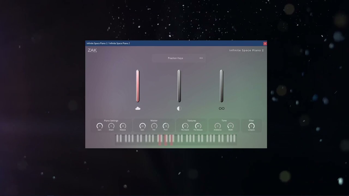349x196 pixels.
Task: Click the 'Piano Settings' section label
Action: [x=111, y=121]
